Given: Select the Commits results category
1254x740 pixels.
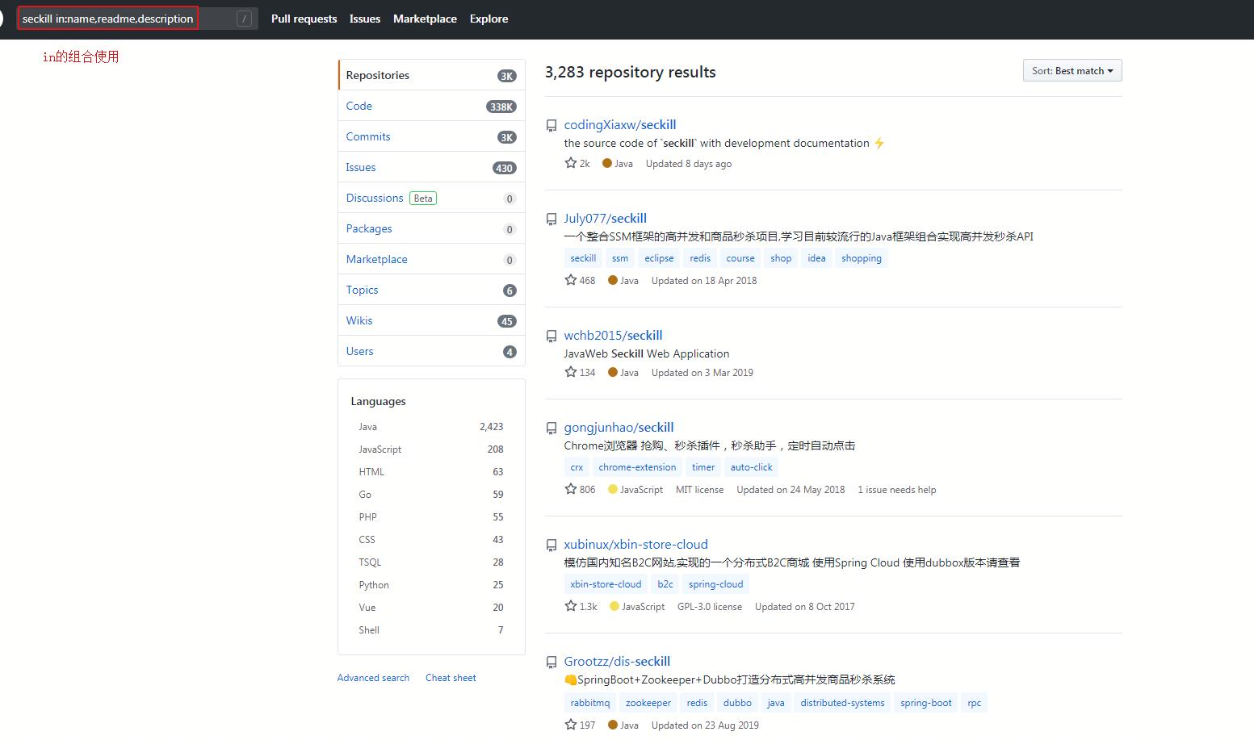Looking at the screenshot, I should [x=431, y=136].
